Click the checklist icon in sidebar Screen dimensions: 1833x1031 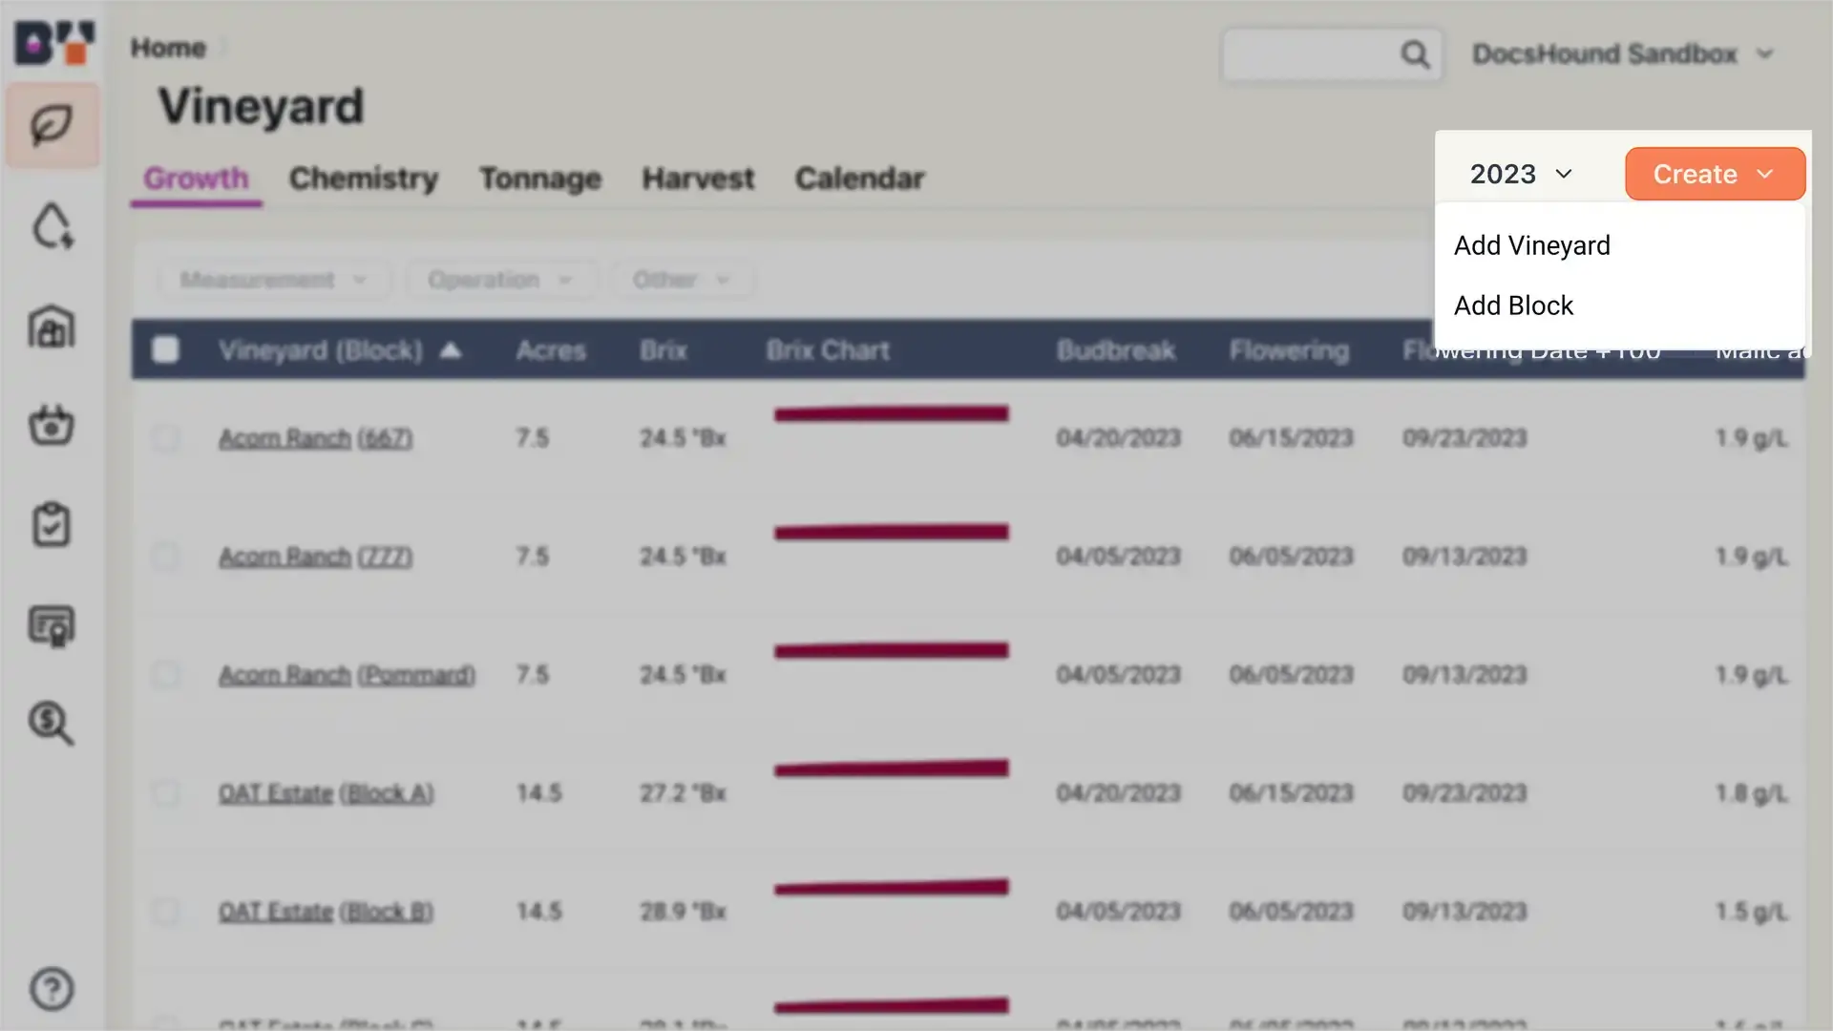pos(52,525)
